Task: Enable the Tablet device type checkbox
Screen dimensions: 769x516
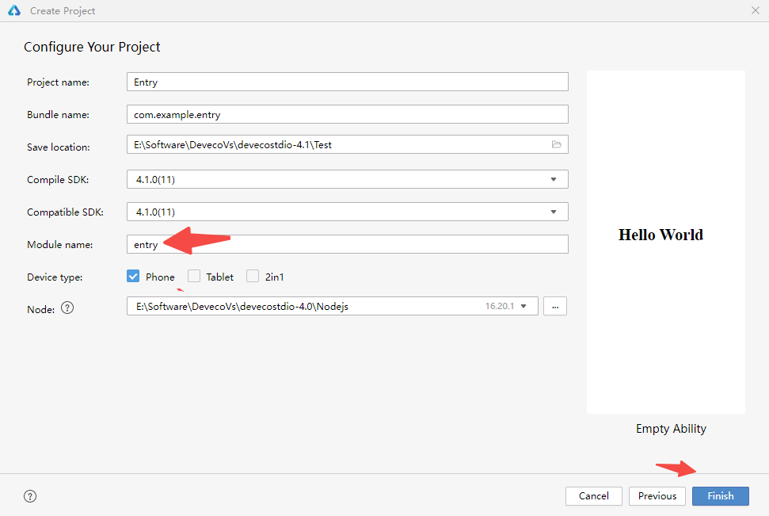Action: [x=194, y=277]
